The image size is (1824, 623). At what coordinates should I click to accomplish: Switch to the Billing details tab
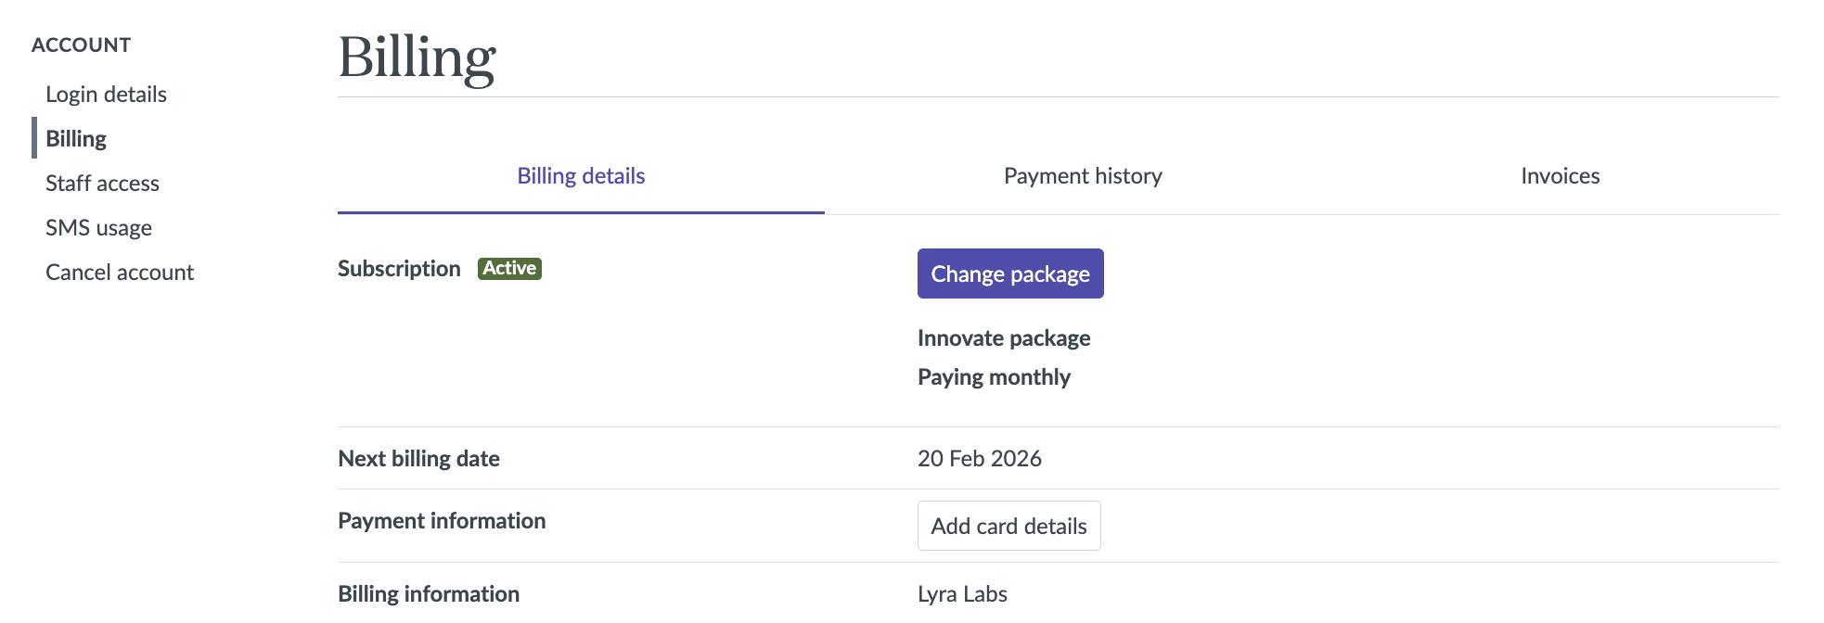pyautogui.click(x=581, y=176)
